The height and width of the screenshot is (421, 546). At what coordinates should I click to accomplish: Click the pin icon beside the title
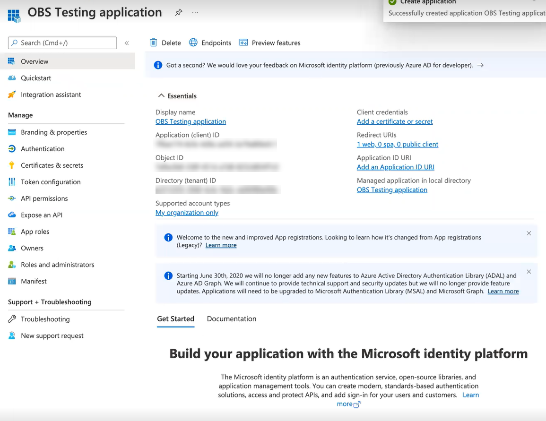178,13
